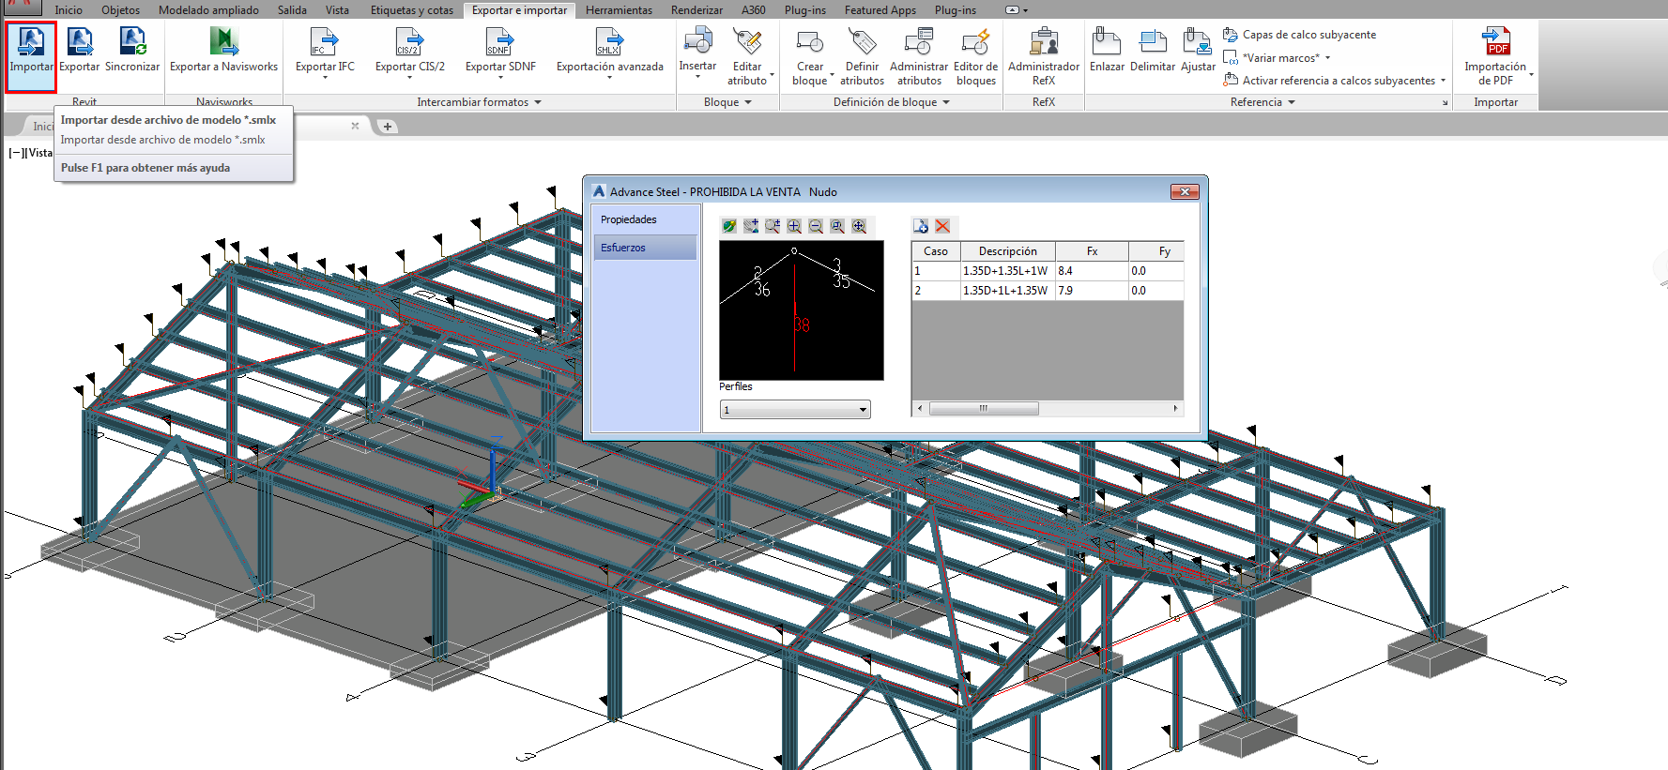Open the Salida ribbon tab

coord(292,10)
